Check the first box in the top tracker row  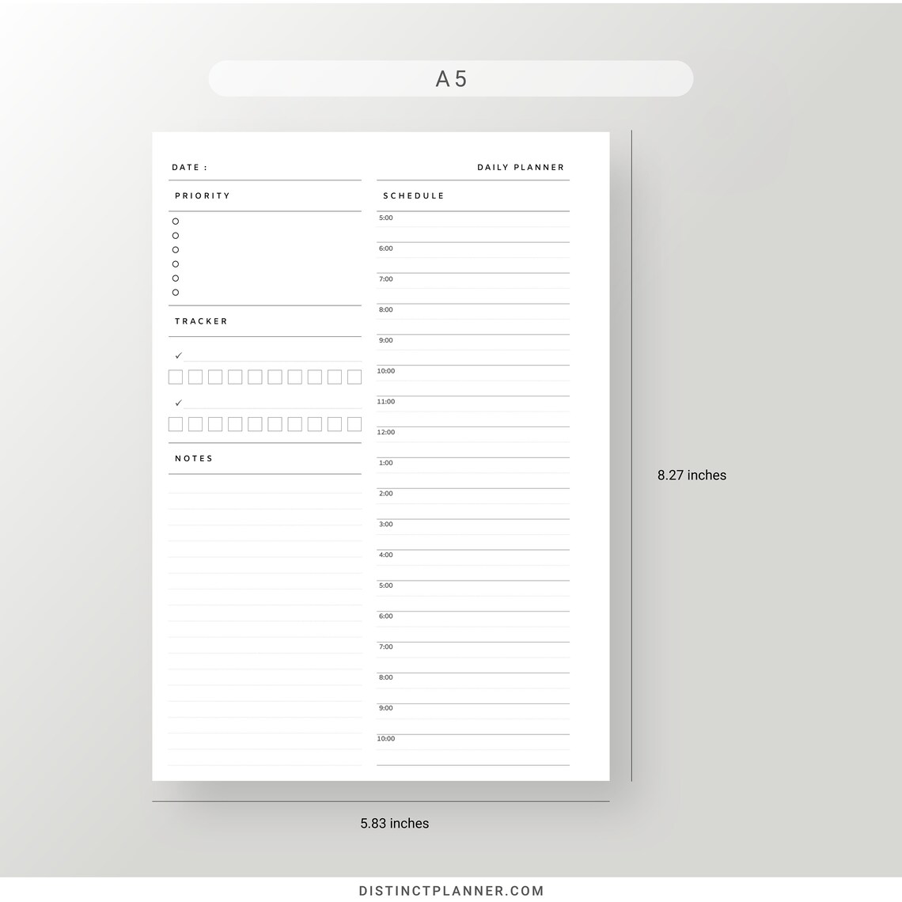pos(175,377)
